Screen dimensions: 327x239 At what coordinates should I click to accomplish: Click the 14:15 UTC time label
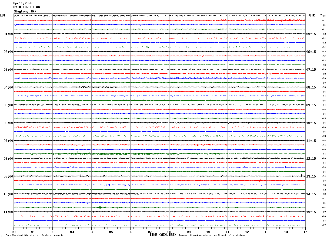[311, 194]
